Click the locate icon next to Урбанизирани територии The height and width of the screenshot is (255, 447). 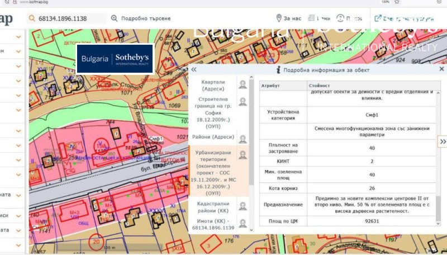[x=243, y=154]
